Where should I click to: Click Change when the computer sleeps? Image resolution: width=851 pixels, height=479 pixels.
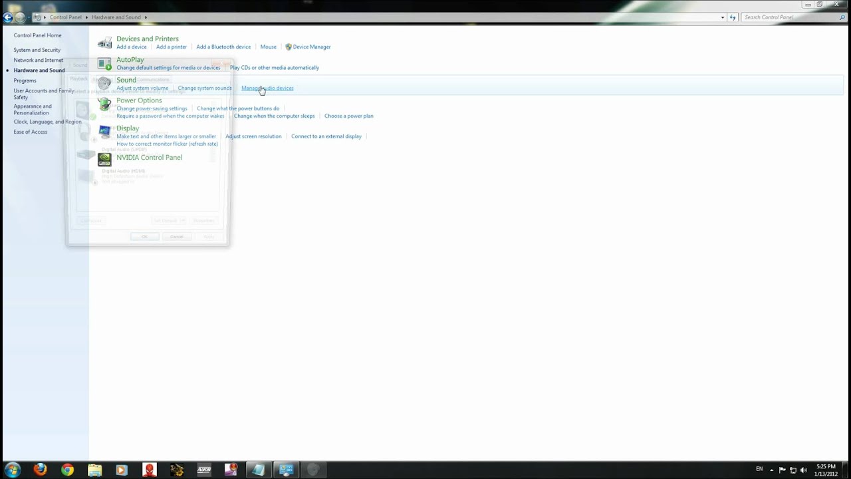click(275, 116)
